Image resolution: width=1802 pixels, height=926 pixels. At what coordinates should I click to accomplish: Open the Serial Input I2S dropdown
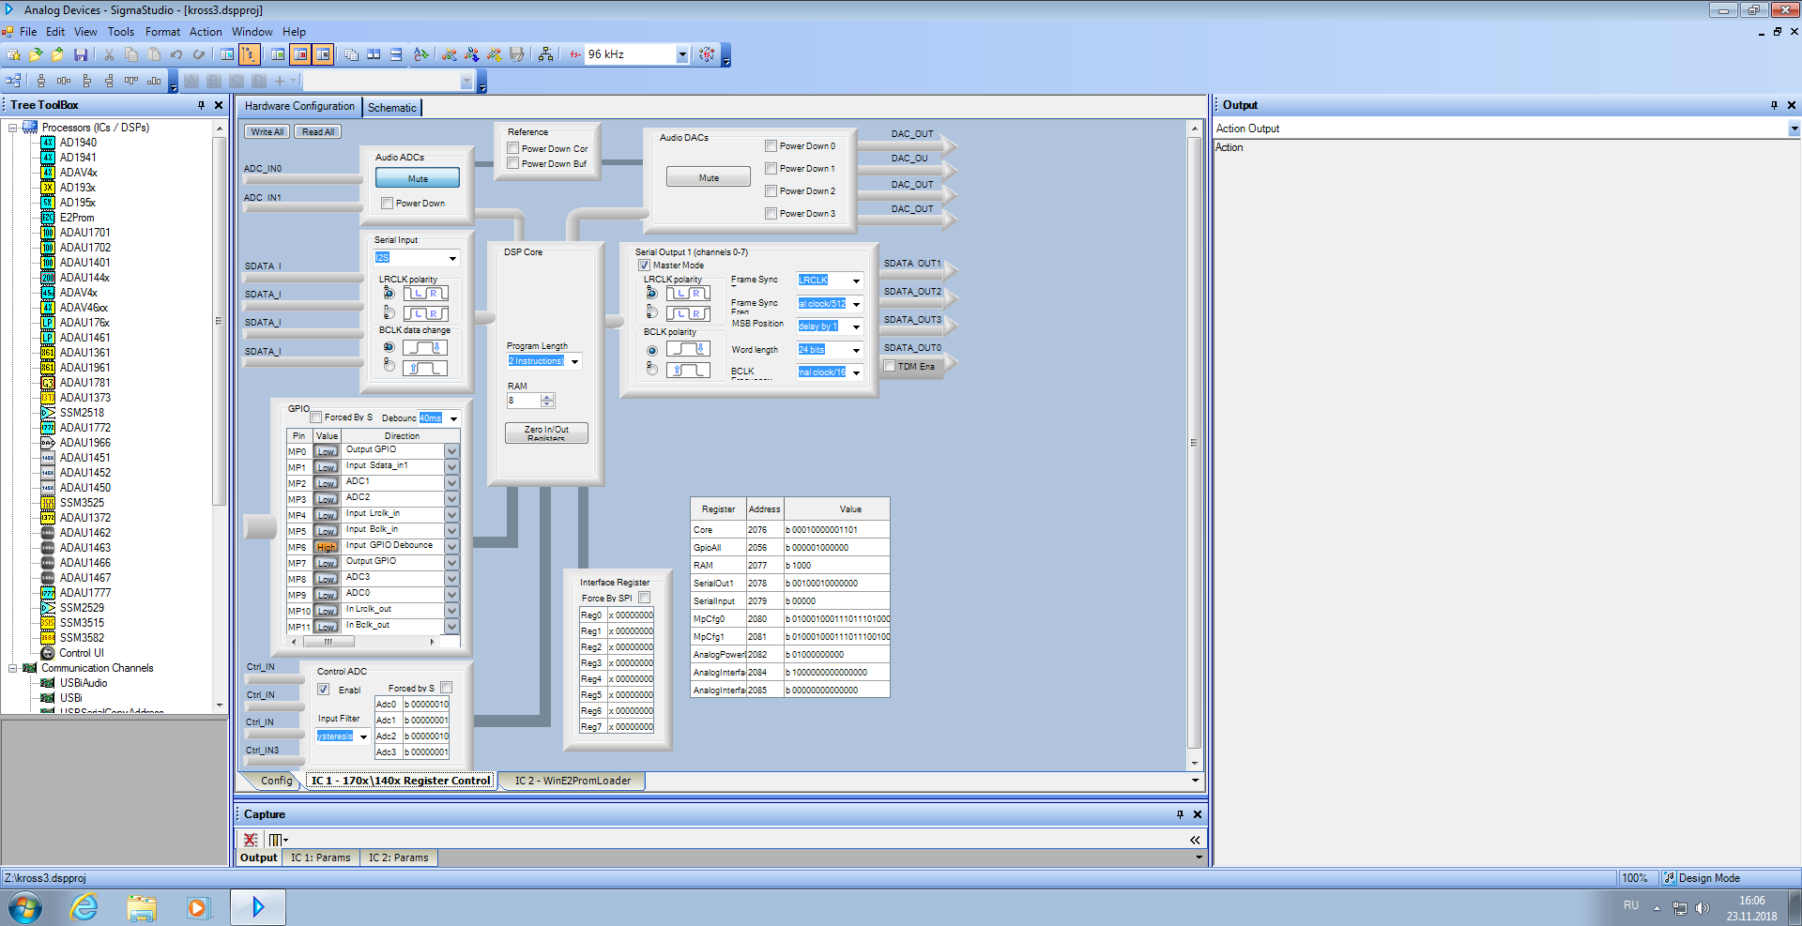coord(452,258)
